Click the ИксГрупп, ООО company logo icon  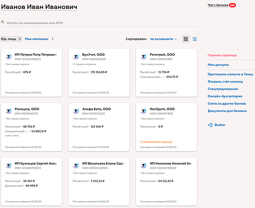[144, 111]
